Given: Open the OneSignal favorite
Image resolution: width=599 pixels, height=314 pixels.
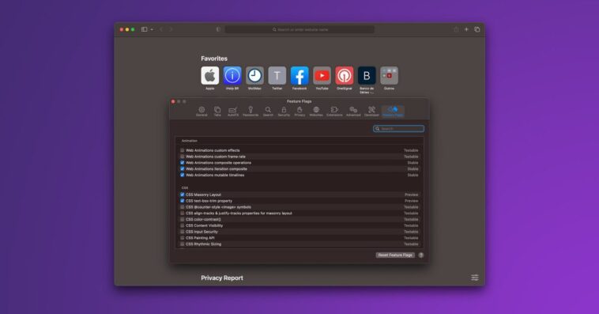Looking at the screenshot, I should (345, 75).
